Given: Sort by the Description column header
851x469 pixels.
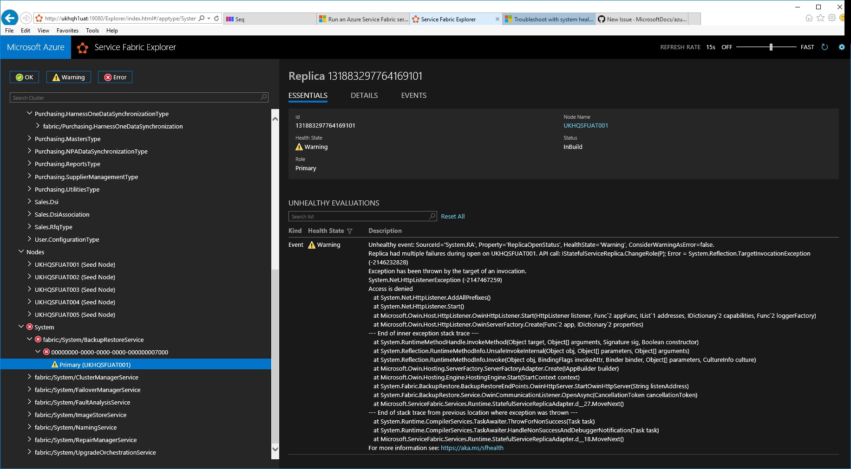Looking at the screenshot, I should tap(385, 231).
